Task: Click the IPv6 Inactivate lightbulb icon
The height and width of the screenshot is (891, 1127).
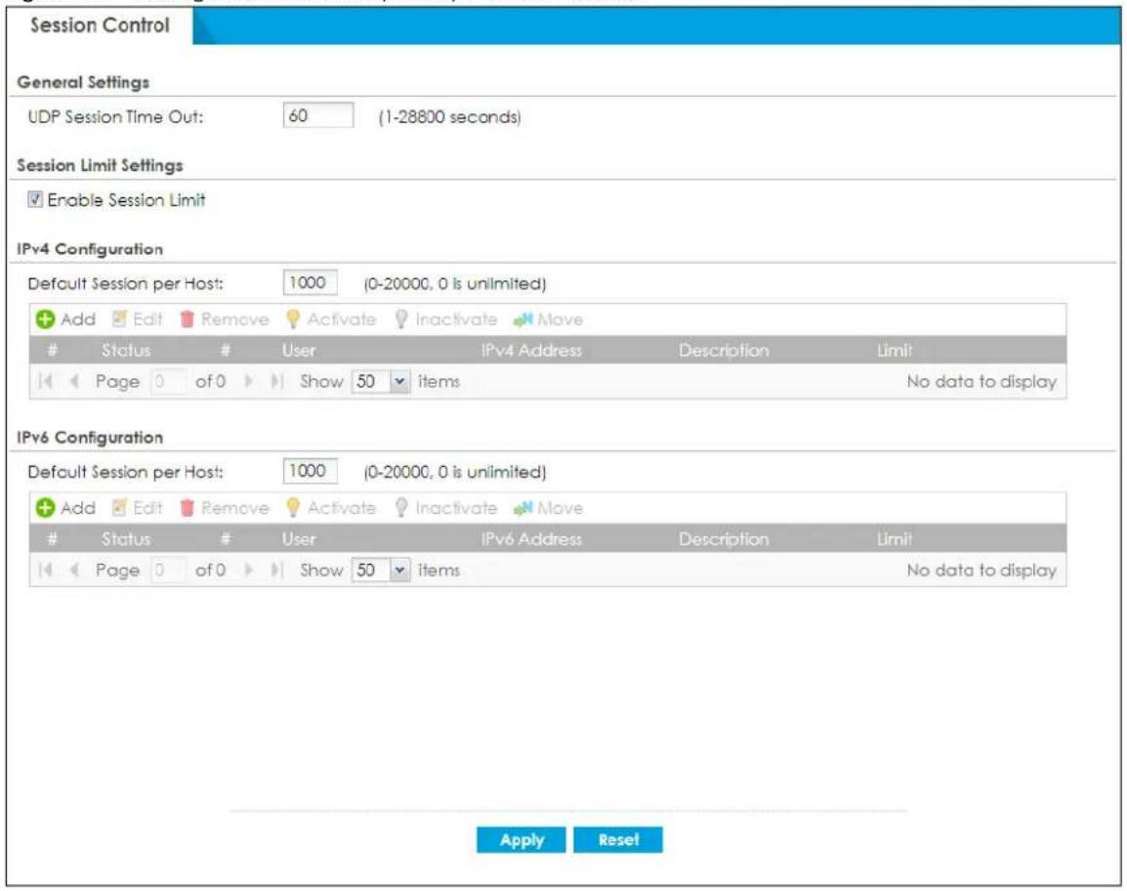Action: pos(401,507)
